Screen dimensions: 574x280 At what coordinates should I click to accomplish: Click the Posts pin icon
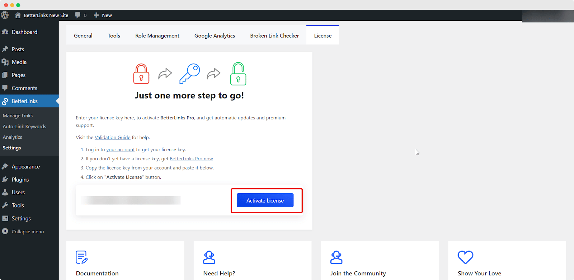[x=5, y=49]
